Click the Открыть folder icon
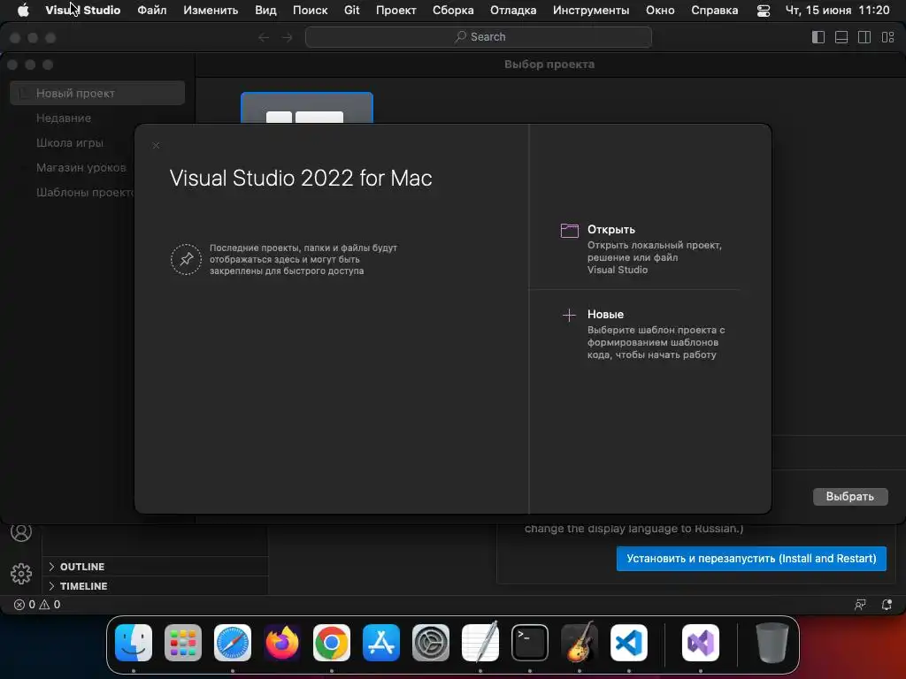This screenshot has width=906, height=679. 569,231
